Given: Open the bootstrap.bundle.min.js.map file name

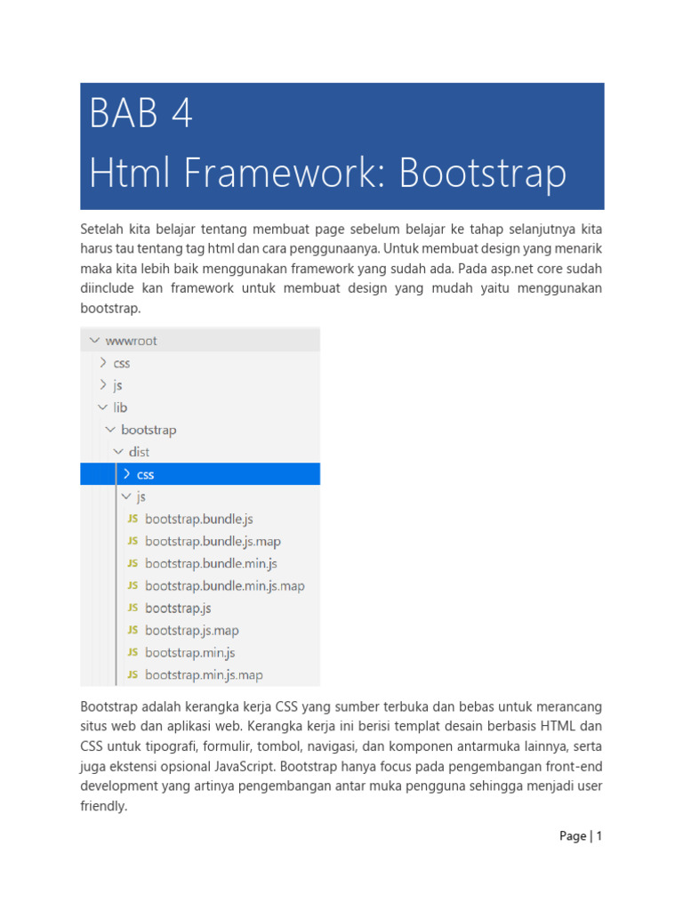Looking at the screenshot, I should pos(225,585).
